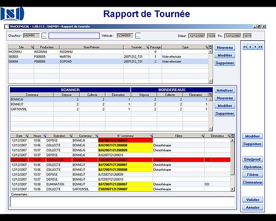Click the Véhicule field 1234AB69
Image resolution: width=276 pixels, height=221 pixels.
[125, 35]
